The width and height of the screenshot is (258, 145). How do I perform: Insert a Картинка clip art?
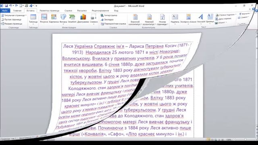(54, 19)
